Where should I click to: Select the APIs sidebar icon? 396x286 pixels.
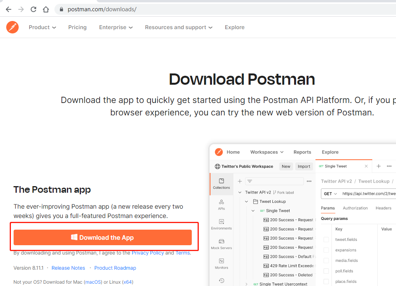pos(221,204)
